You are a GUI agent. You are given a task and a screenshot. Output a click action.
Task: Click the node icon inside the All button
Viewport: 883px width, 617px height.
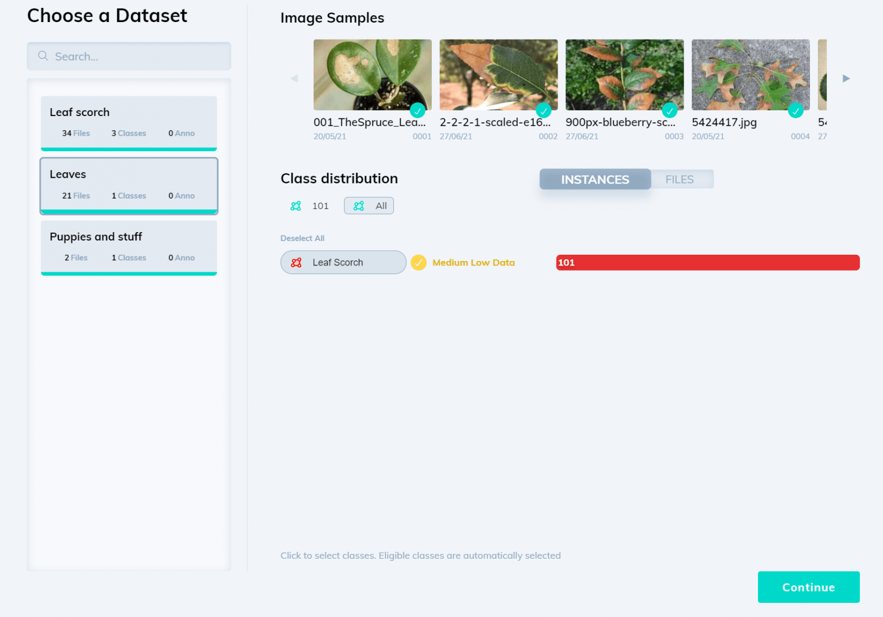coord(359,206)
